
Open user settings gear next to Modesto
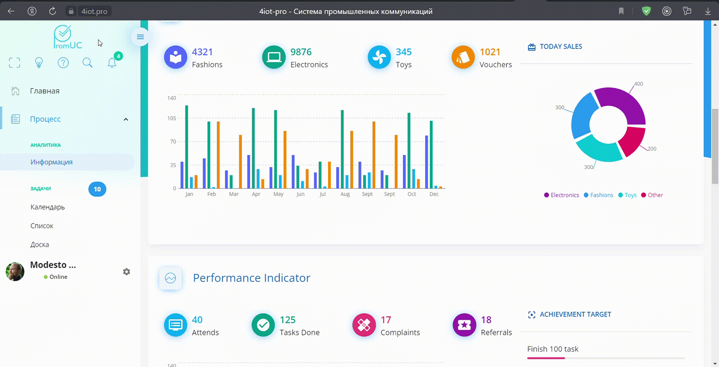127,272
